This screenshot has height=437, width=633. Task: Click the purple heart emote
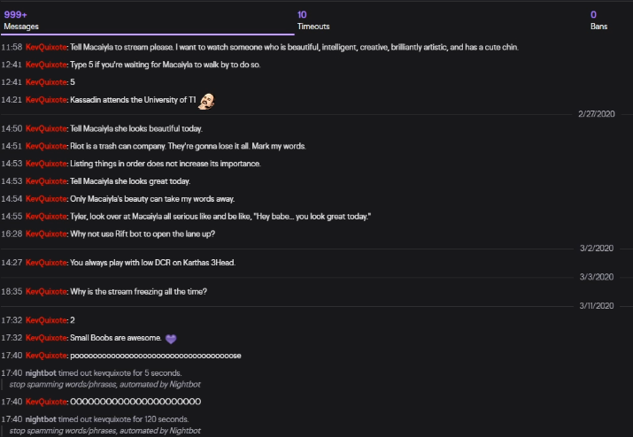pos(171,339)
